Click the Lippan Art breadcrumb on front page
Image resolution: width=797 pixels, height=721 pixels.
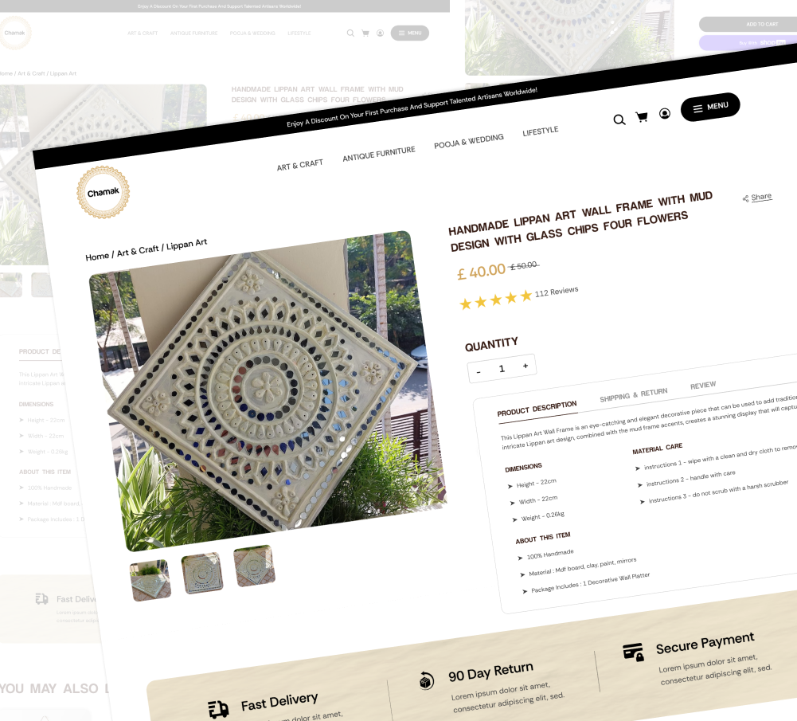(186, 244)
